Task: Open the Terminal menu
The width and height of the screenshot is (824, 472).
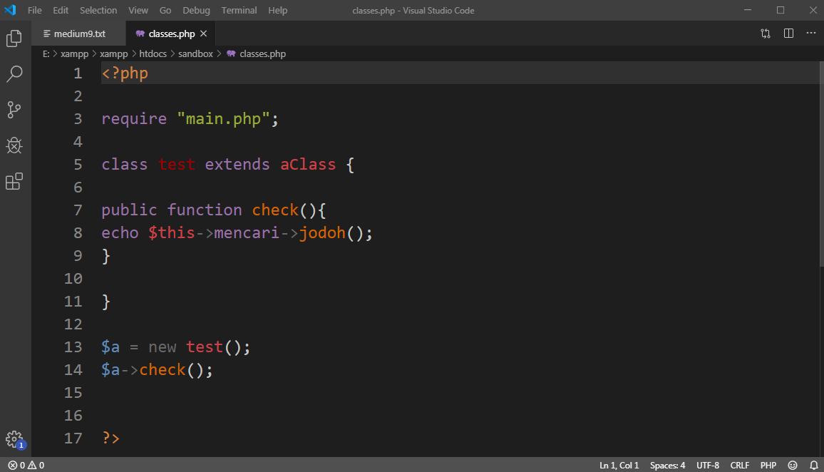Action: click(x=239, y=10)
